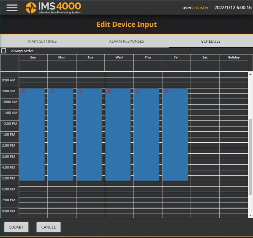The image size is (253, 238).
Task: Click the master user link
Action: (x=201, y=8)
